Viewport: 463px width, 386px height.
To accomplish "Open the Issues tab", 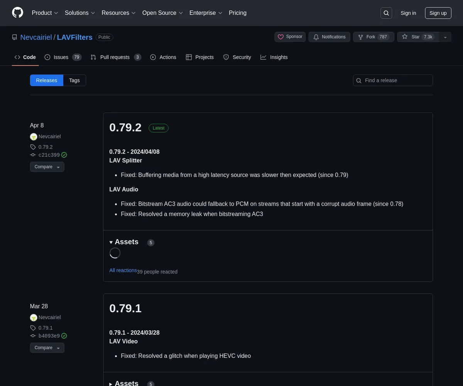I will pyautogui.click(x=61, y=57).
